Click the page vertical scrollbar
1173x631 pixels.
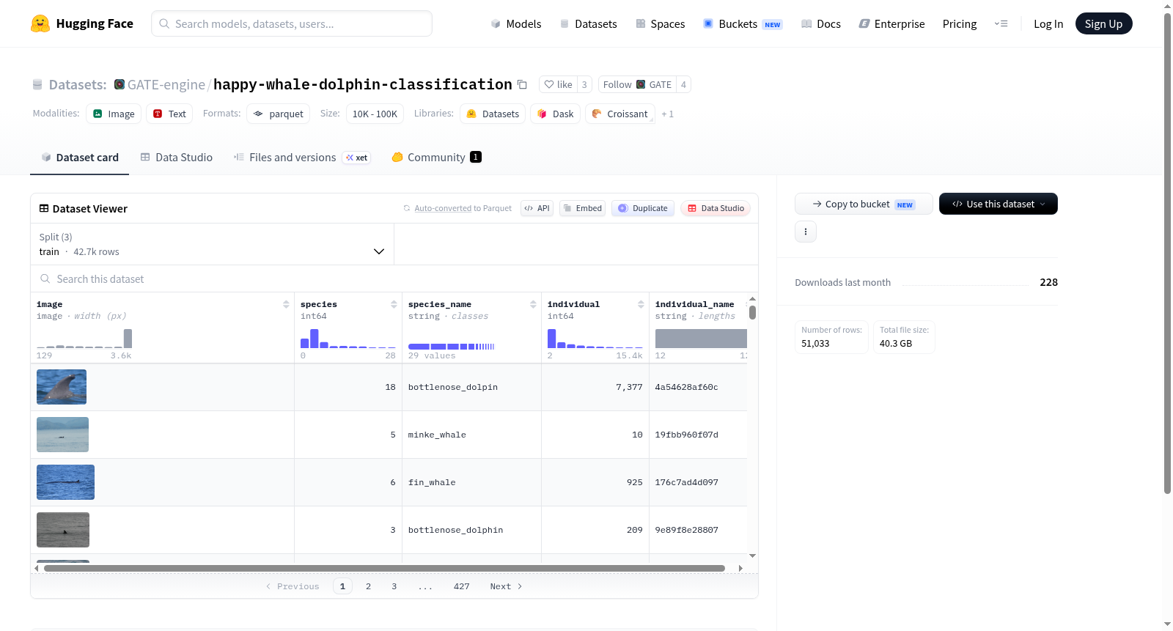[x=1167, y=253]
